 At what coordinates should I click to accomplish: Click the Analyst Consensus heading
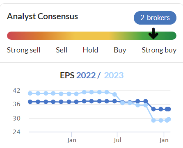pos(42,16)
